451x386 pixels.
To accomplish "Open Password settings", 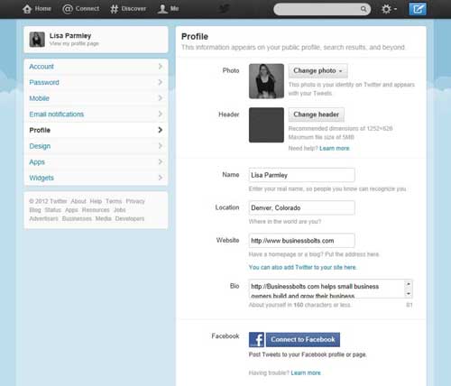I will (x=96, y=82).
